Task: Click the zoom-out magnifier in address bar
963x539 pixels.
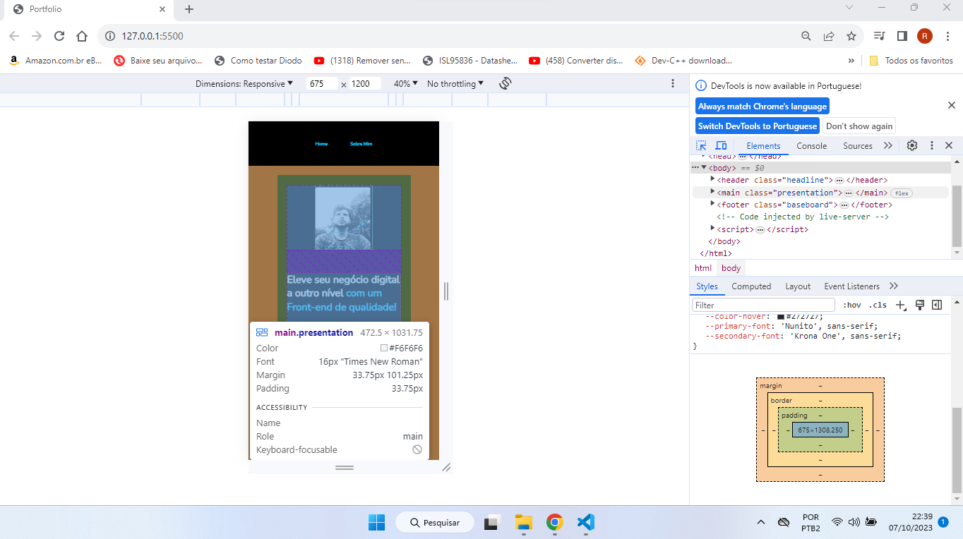Action: point(806,36)
